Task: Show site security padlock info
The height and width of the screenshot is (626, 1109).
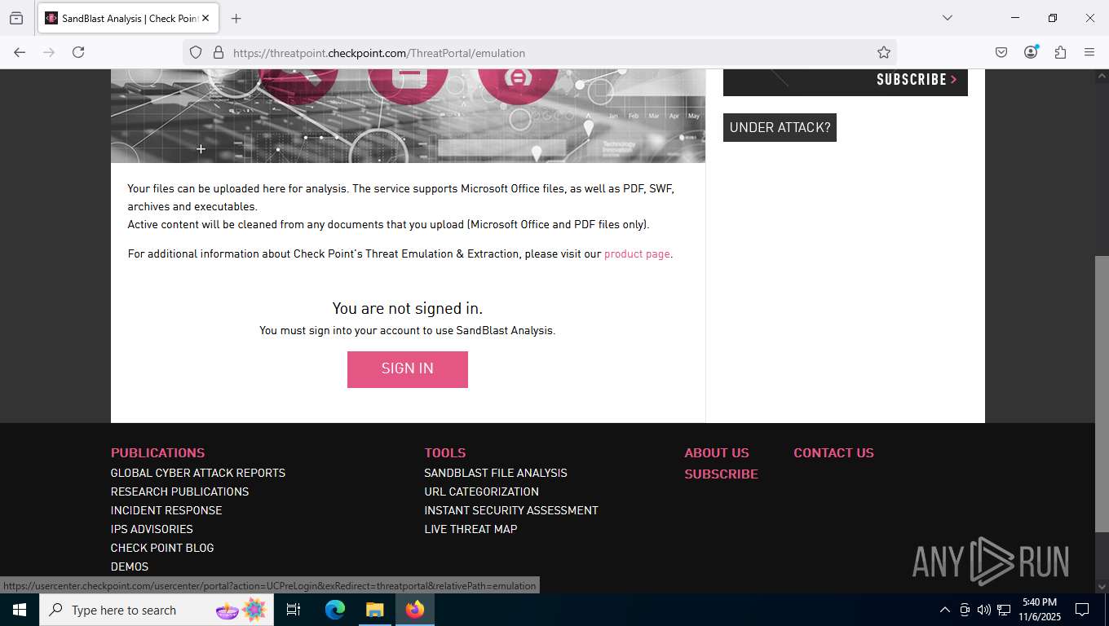Action: [218, 52]
